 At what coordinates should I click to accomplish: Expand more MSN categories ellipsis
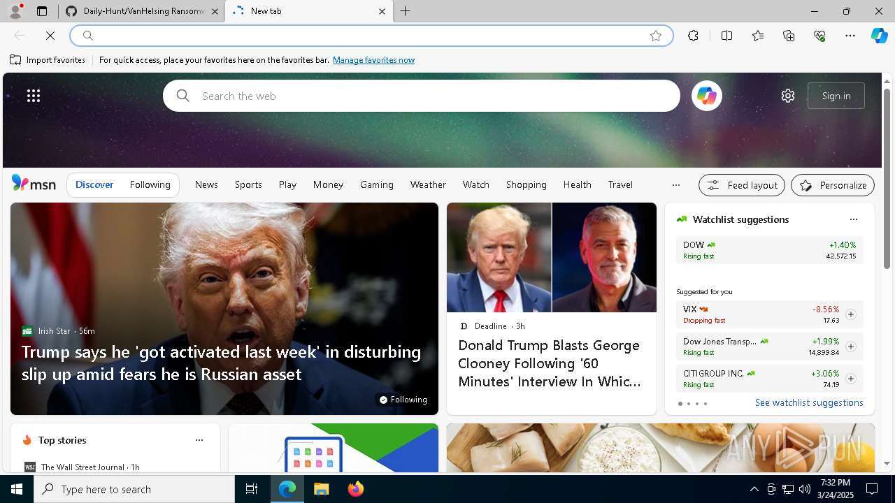coord(675,185)
